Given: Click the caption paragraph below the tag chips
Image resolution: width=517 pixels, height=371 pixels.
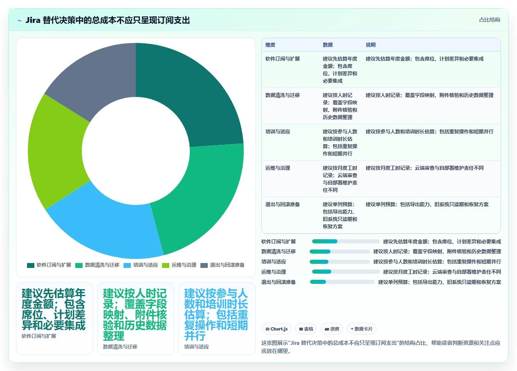Looking at the screenshot, I should click(x=381, y=347).
